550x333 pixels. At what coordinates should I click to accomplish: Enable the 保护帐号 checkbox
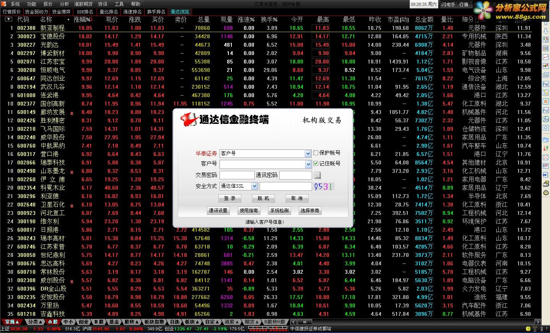[316, 153]
